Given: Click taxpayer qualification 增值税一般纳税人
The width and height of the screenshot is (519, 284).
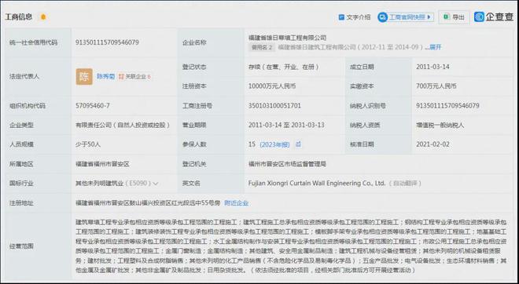Looking at the screenshot, I should (440, 126).
